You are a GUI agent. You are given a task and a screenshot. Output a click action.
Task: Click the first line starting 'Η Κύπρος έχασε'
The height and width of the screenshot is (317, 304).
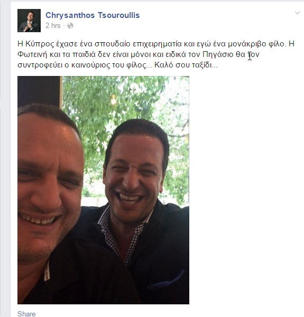point(155,44)
